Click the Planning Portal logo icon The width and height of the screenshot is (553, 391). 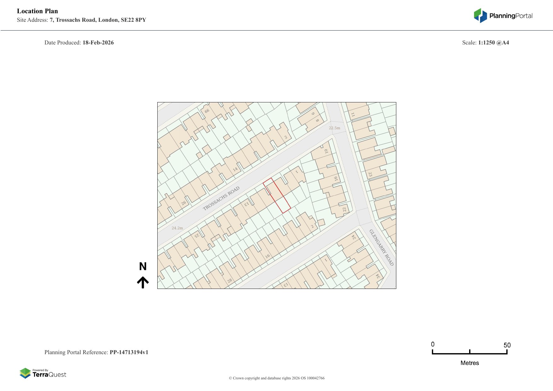point(480,16)
